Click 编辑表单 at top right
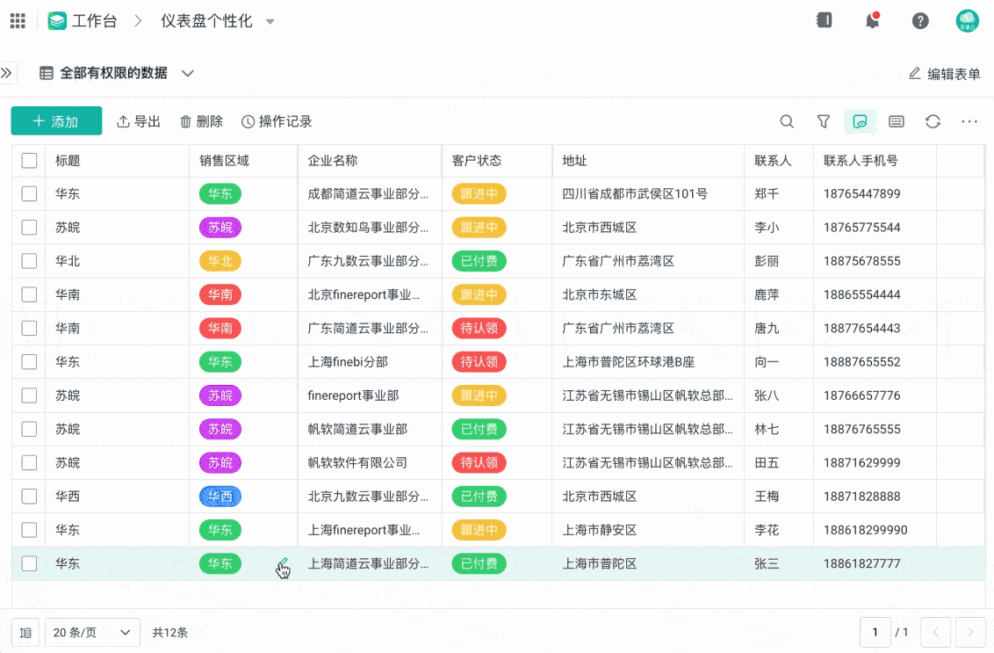Viewport: 994px width, 653px height. pos(942,74)
